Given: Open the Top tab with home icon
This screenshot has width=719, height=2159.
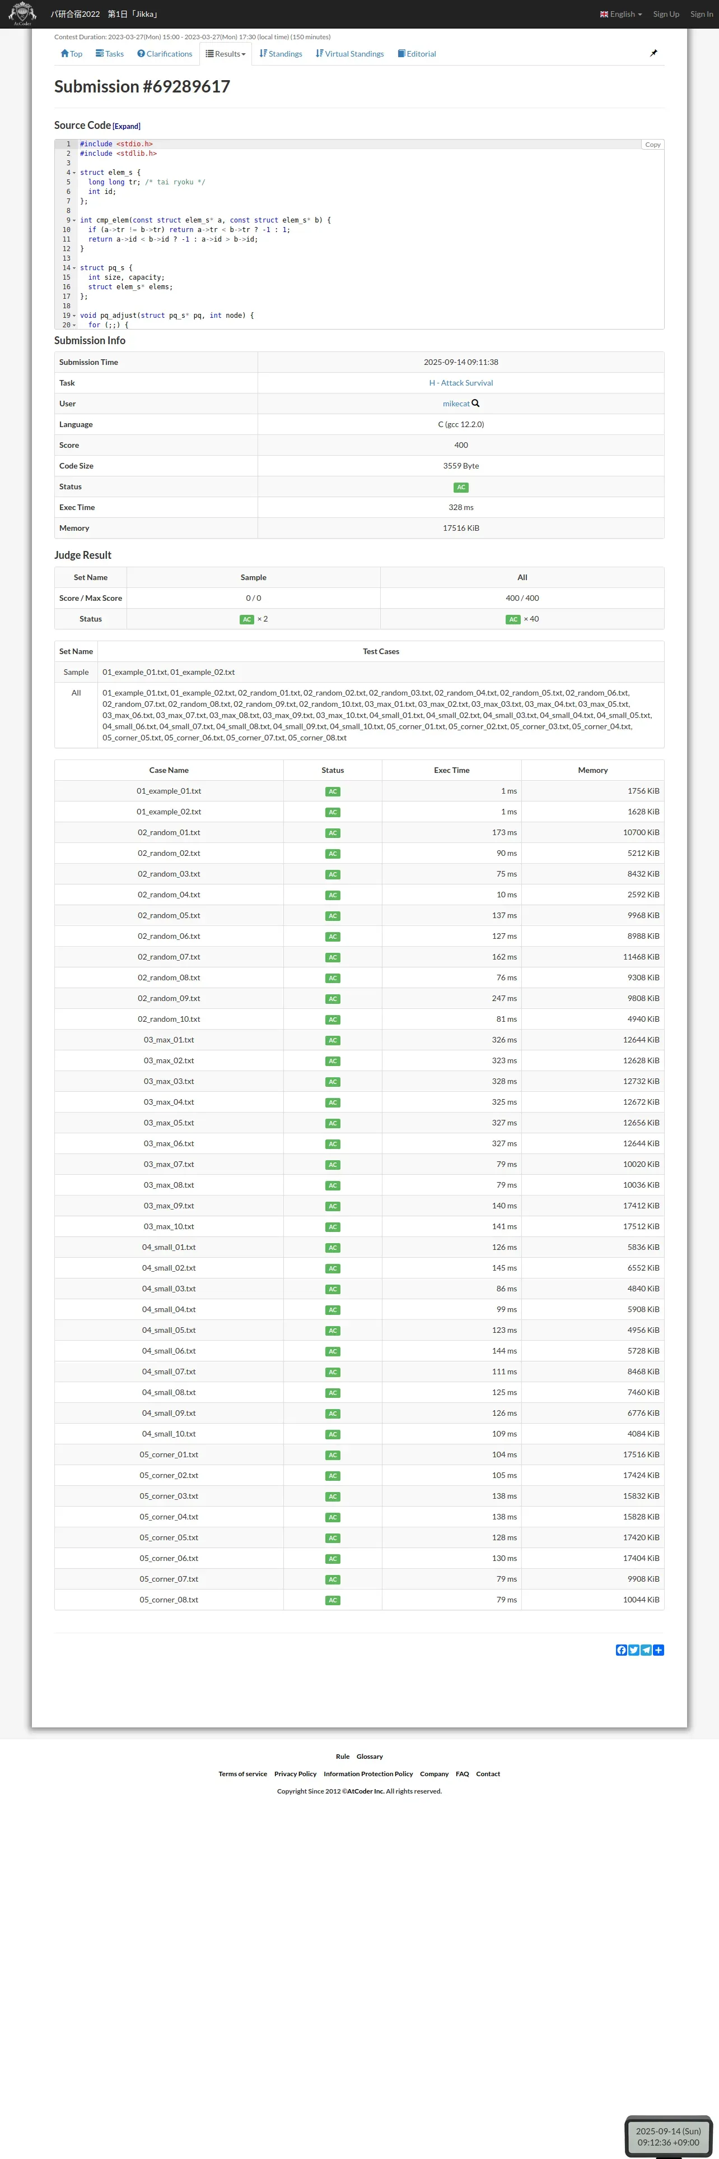Looking at the screenshot, I should 71,54.
